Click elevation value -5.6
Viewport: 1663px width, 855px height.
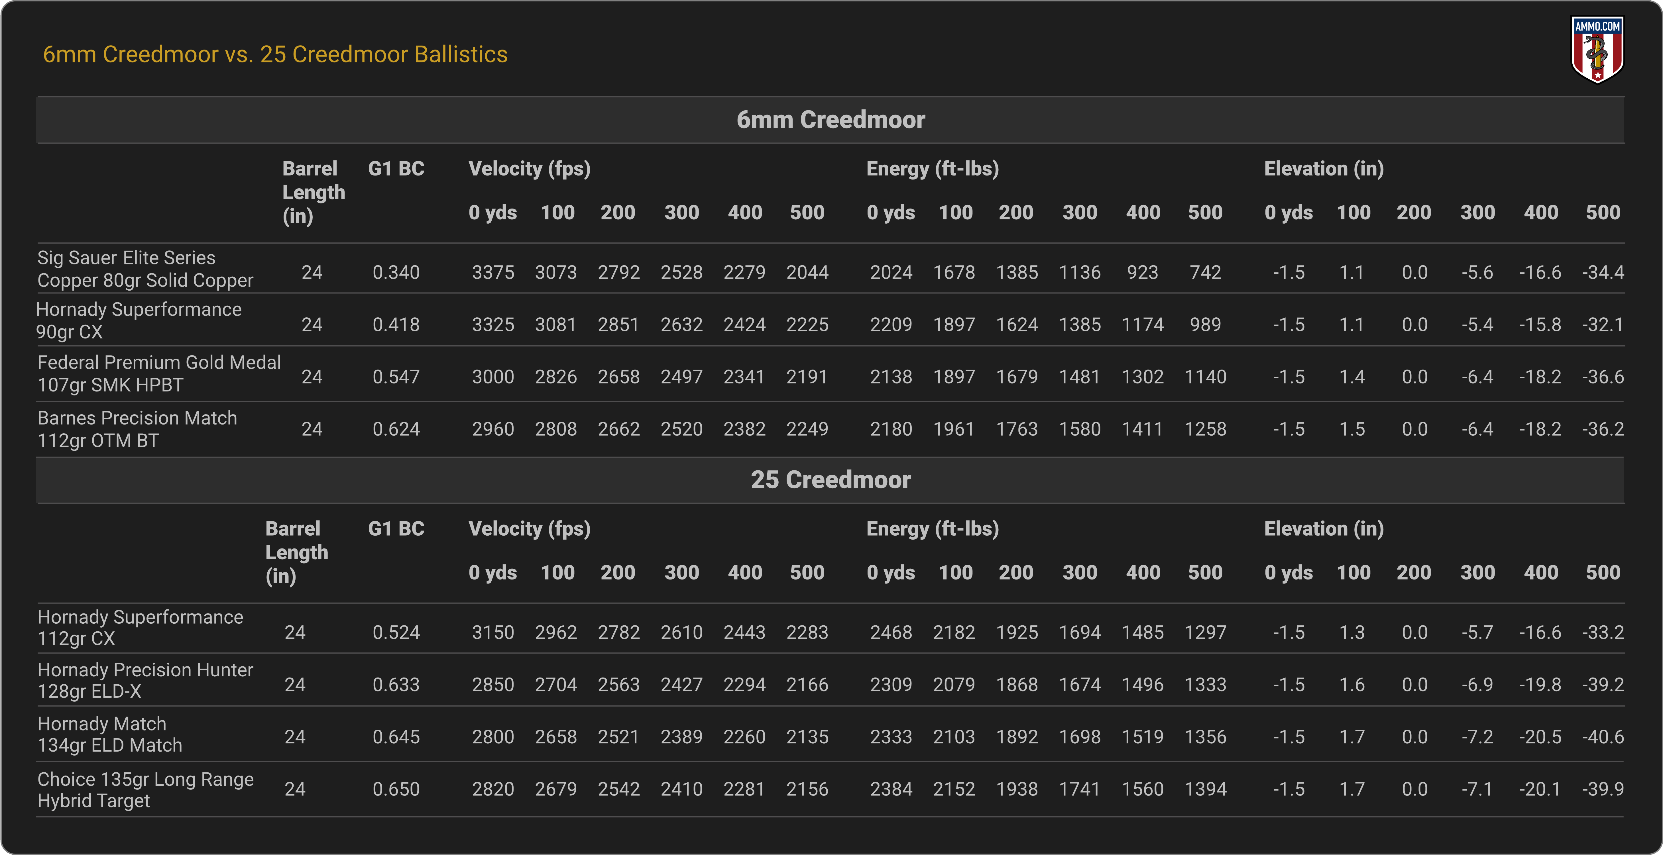coord(1477,272)
